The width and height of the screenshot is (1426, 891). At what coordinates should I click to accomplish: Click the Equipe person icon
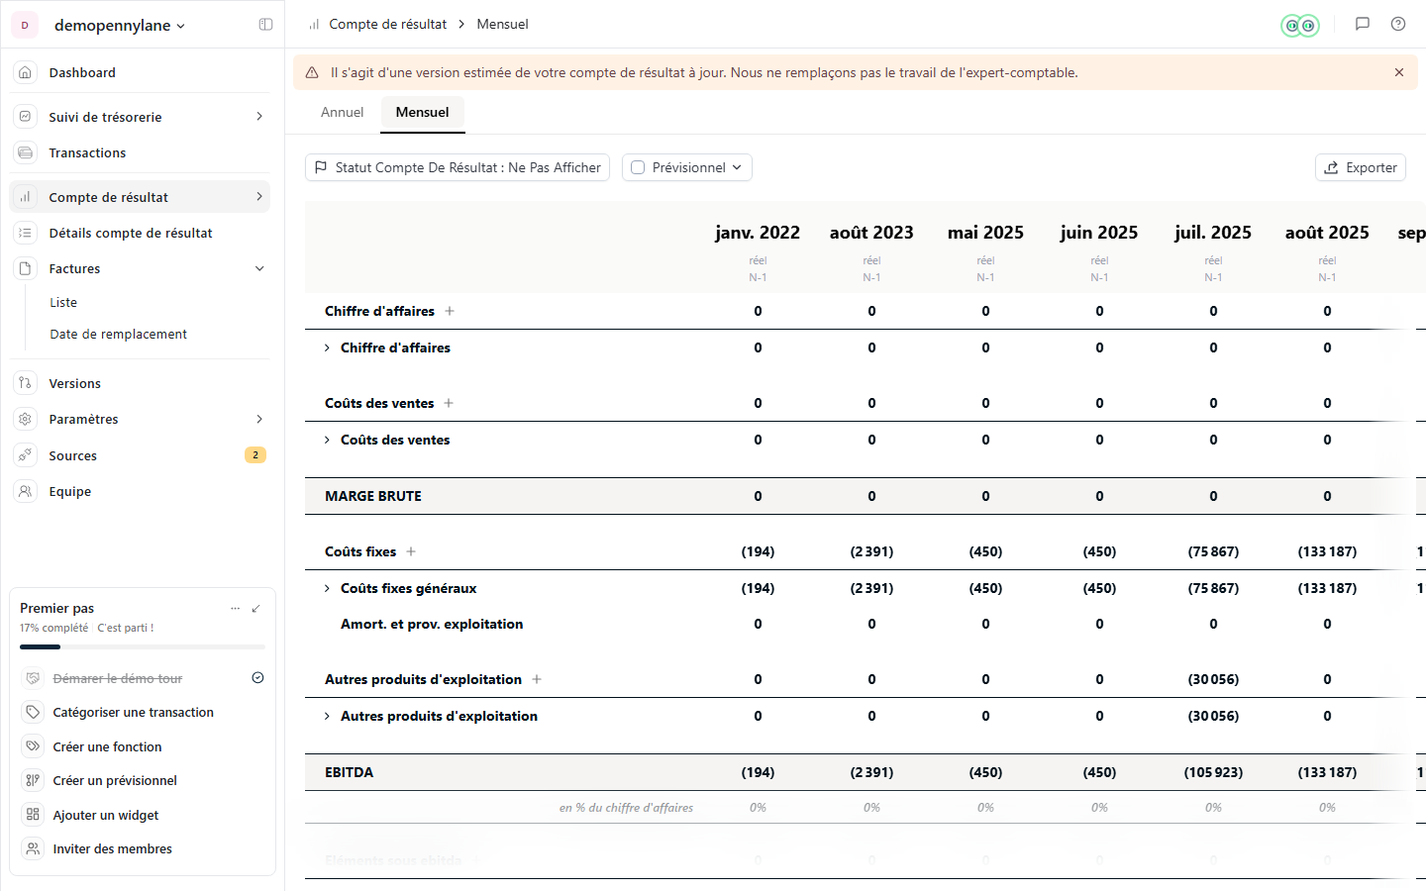[x=26, y=491]
